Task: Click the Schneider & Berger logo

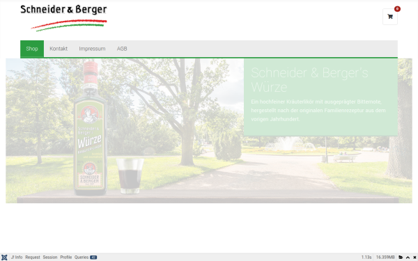Action: [x=63, y=18]
